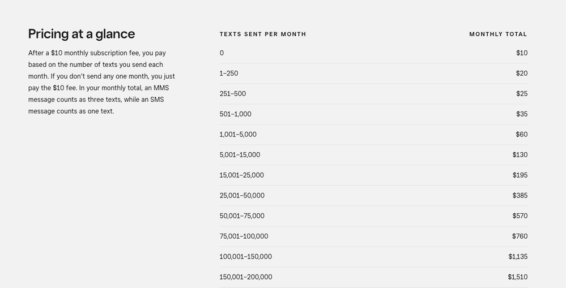Select the 0 texts row
The height and width of the screenshot is (288, 566).
pos(222,53)
